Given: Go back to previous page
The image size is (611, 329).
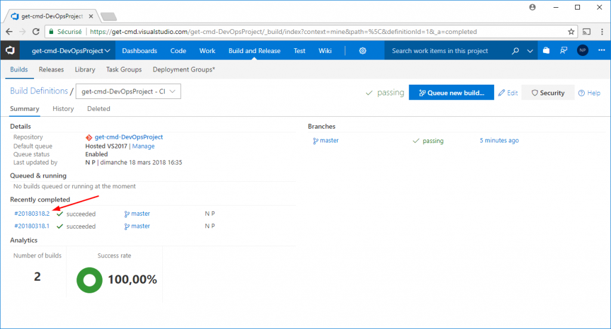Looking at the screenshot, I should coord(10,32).
